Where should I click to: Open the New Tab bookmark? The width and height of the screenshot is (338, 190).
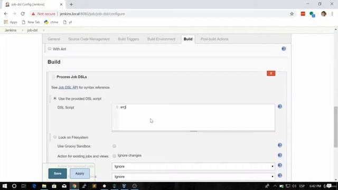(31, 22)
